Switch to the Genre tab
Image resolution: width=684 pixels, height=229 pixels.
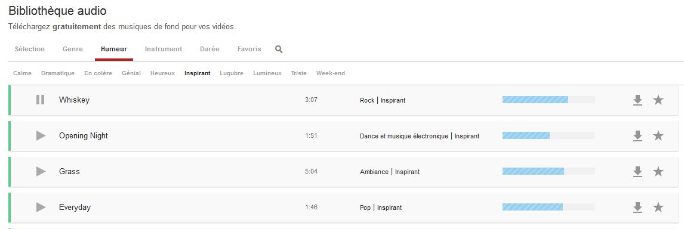[72, 49]
